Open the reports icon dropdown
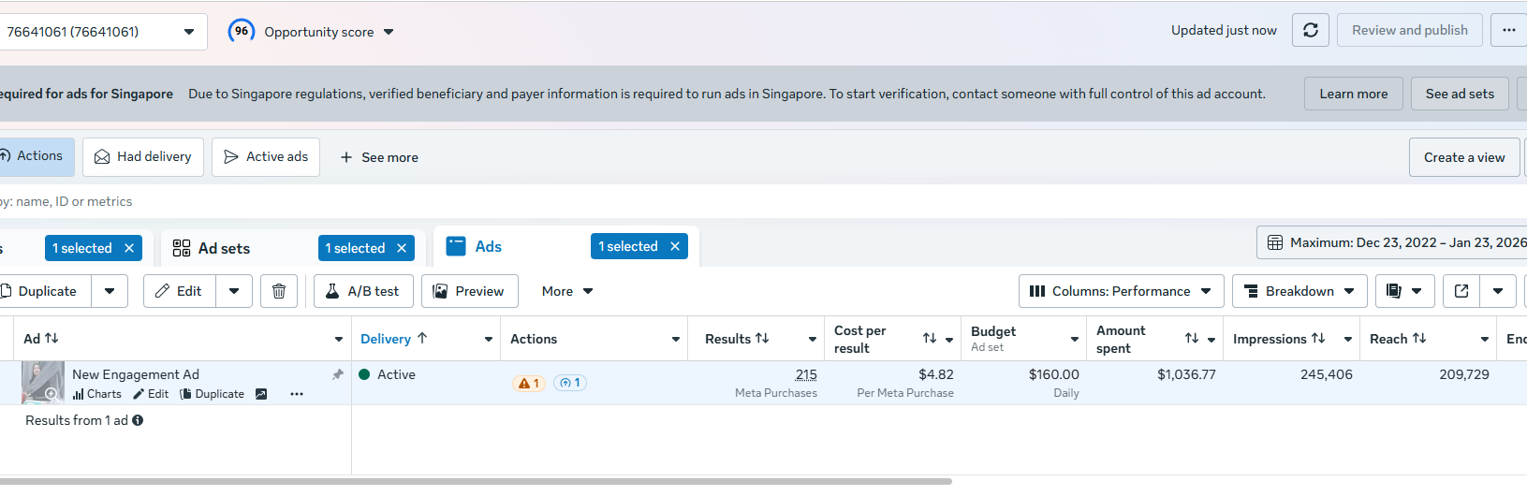This screenshot has width=1527, height=496. click(1403, 291)
